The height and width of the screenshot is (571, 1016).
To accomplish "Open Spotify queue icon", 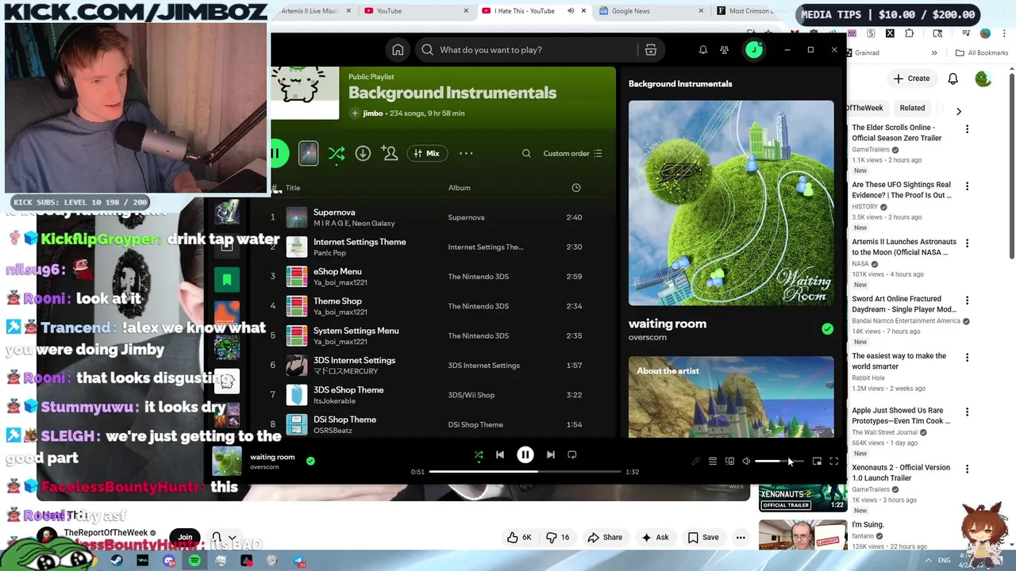I will 713,461.
